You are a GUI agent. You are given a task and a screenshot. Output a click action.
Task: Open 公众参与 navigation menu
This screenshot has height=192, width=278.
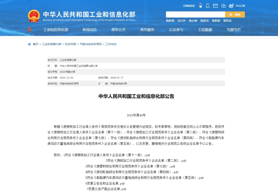(176, 30)
